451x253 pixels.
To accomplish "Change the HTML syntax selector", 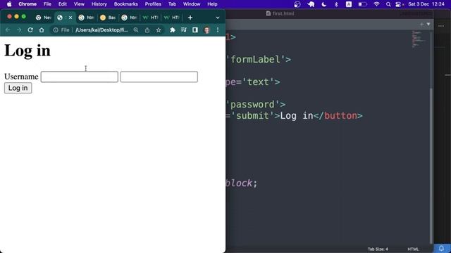I will (413, 249).
